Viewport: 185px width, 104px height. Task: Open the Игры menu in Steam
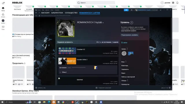pyautogui.click(x=52, y=10)
